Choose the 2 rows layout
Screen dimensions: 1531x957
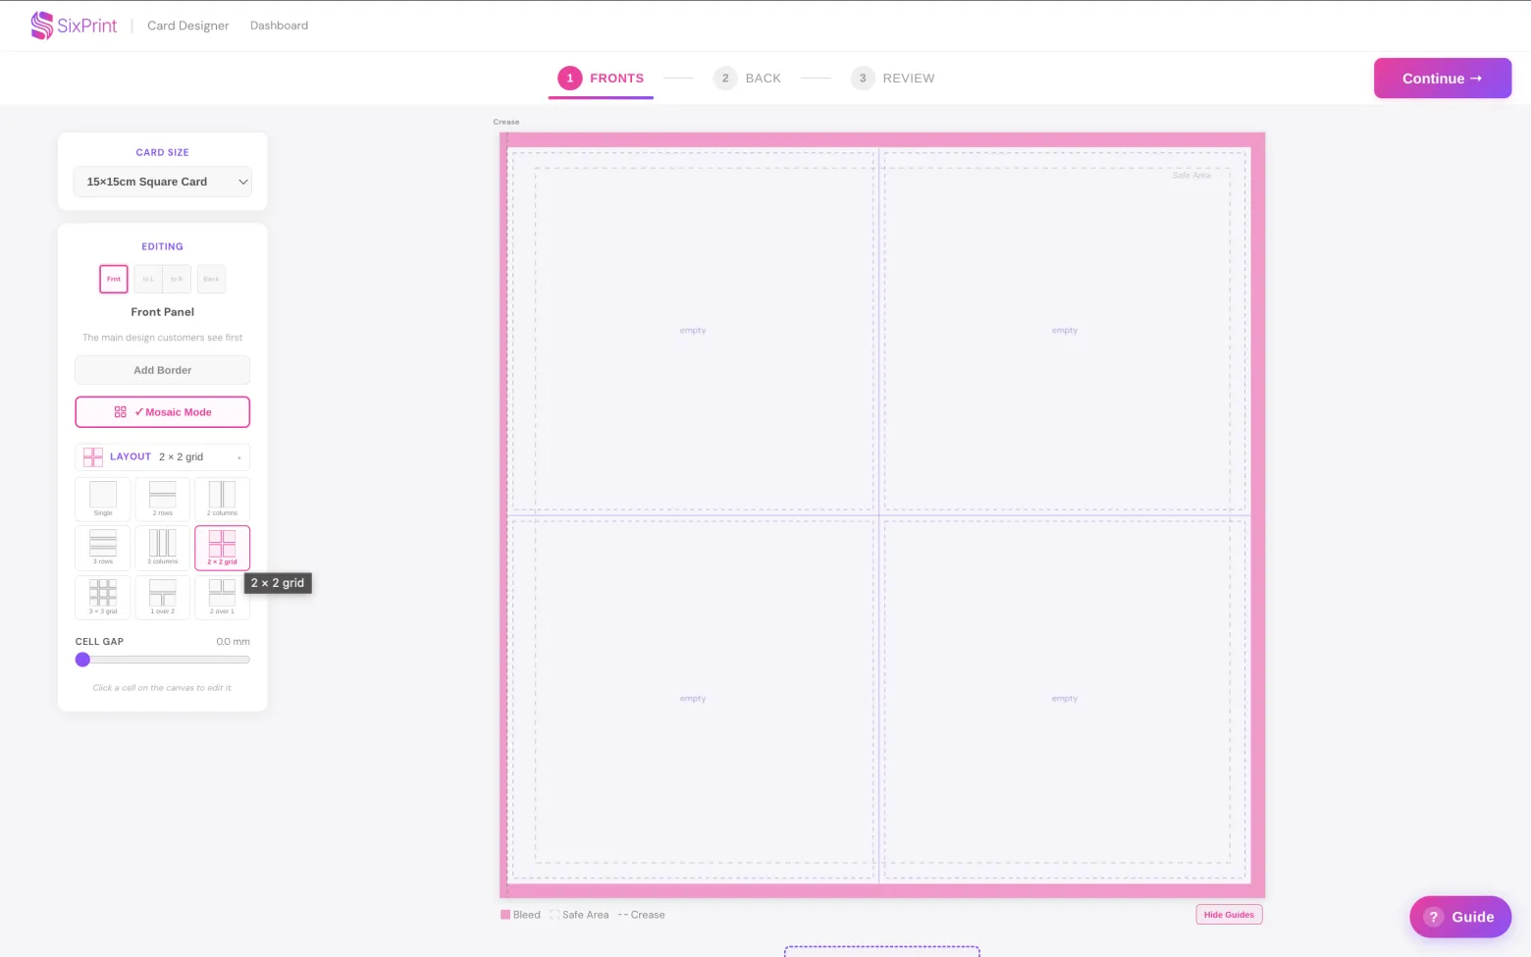pyautogui.click(x=163, y=500)
